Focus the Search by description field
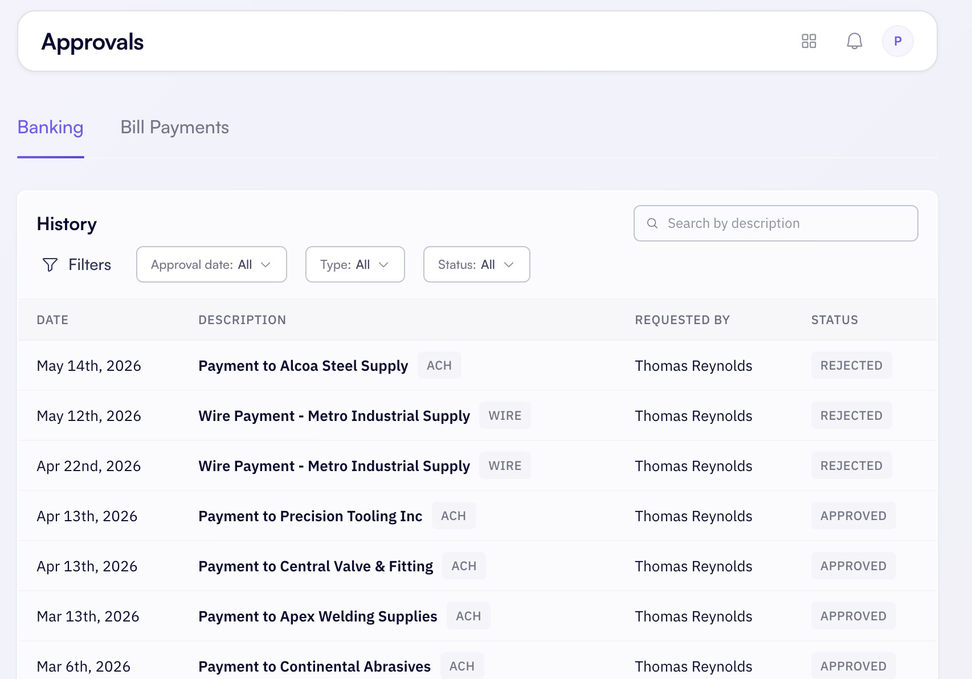972x679 pixels. tap(775, 223)
